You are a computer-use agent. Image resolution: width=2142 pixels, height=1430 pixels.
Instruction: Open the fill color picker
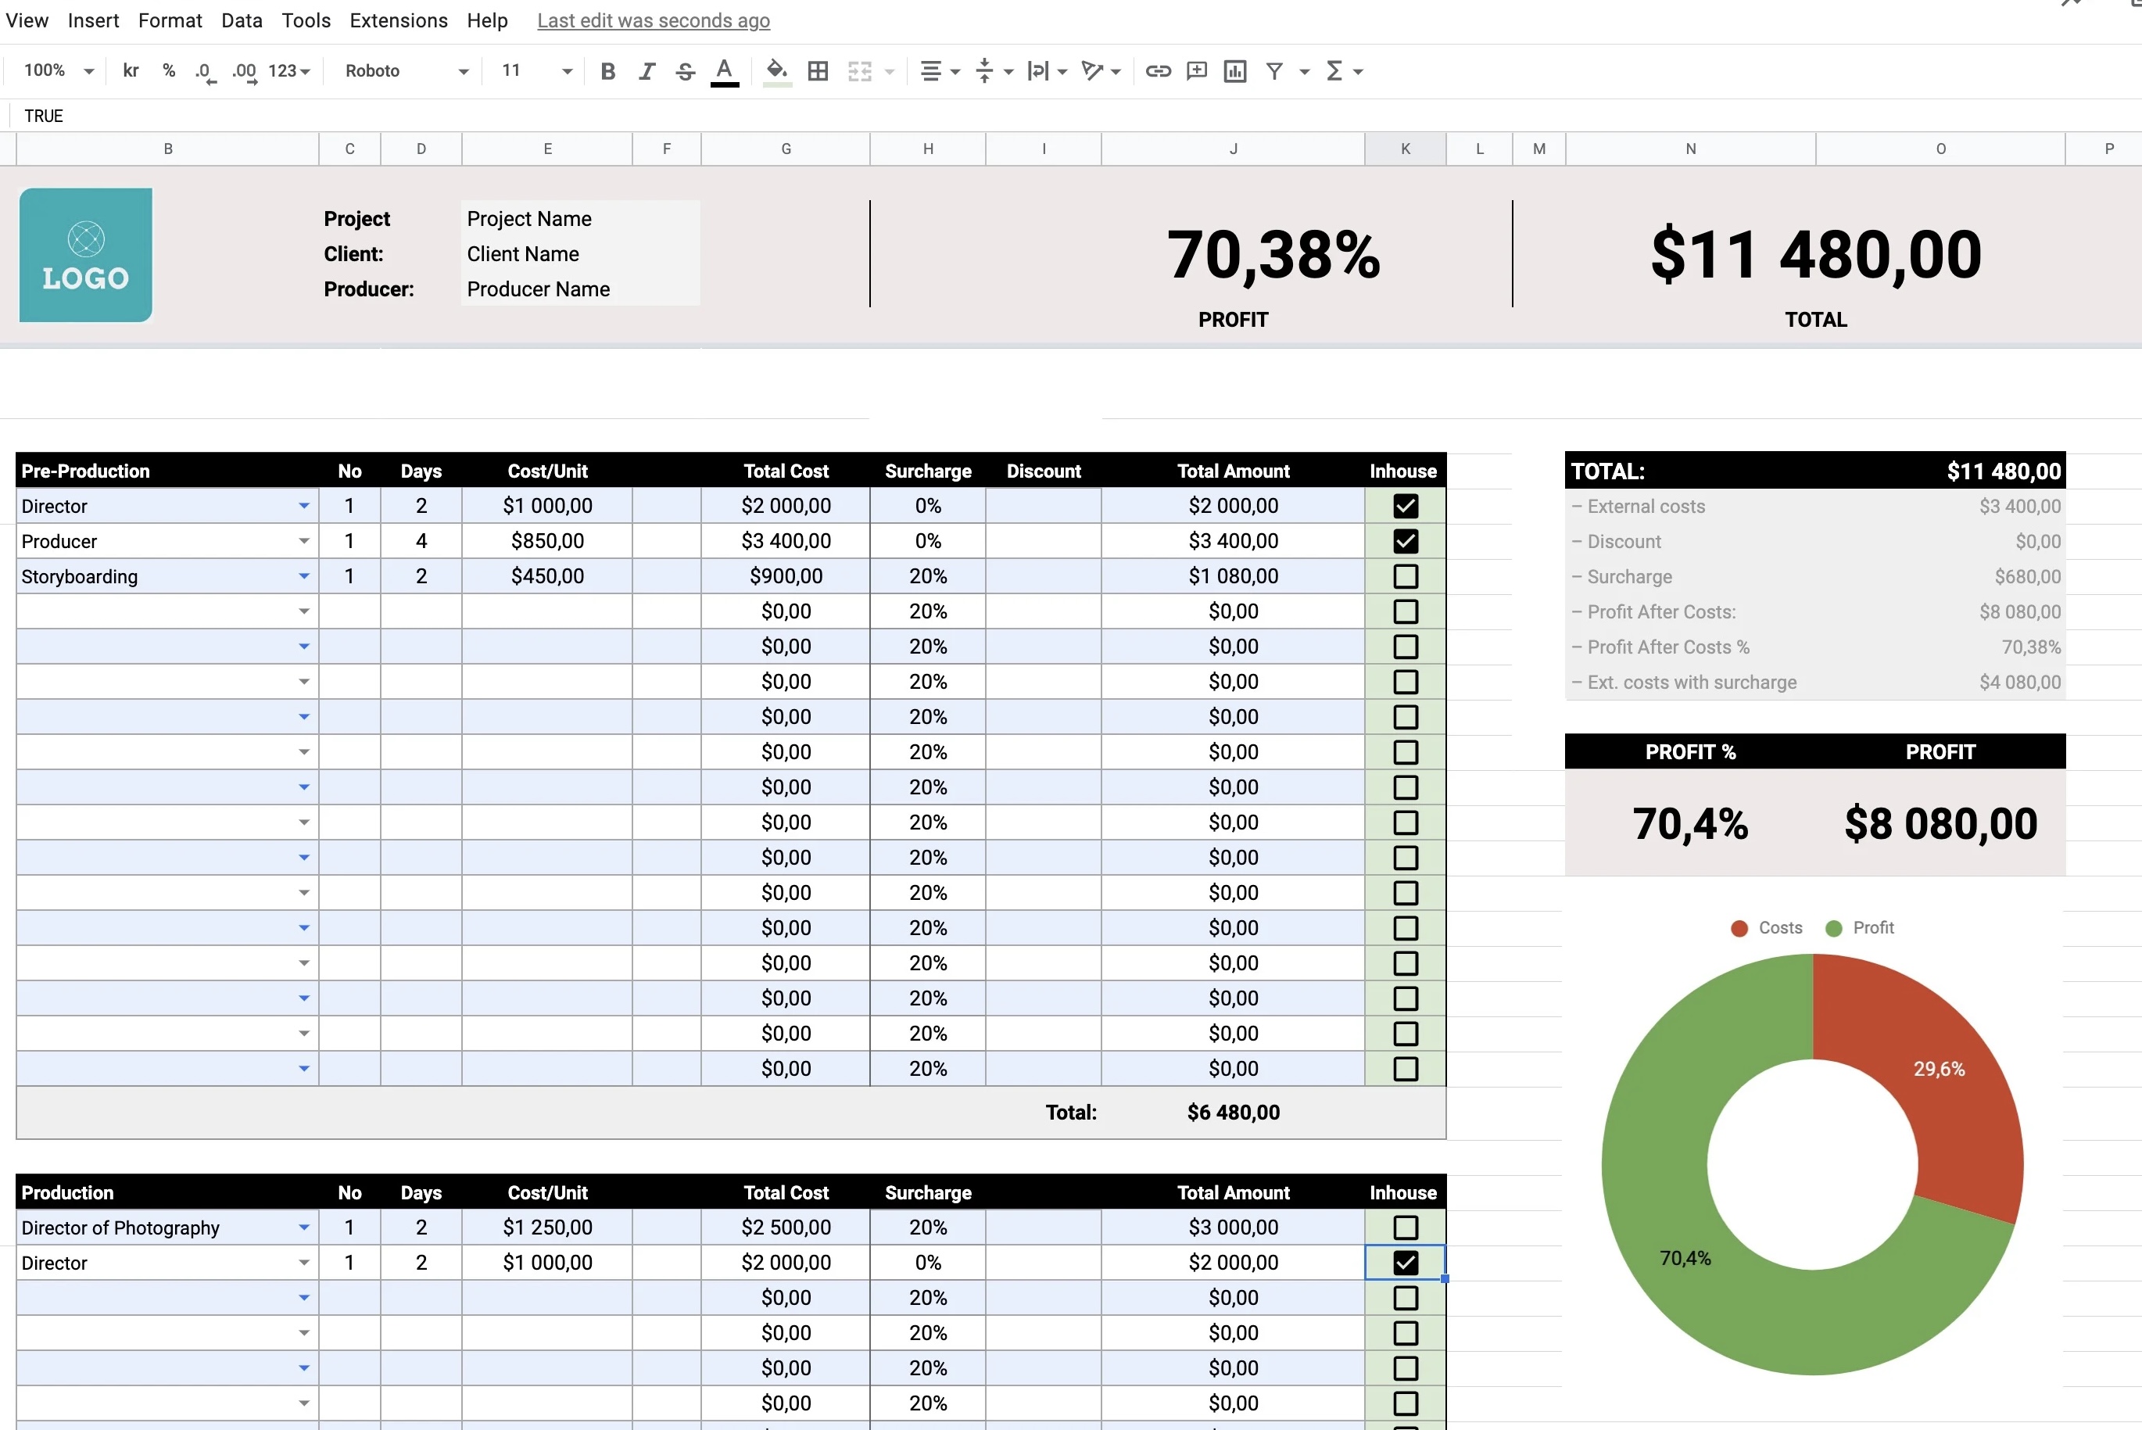pyautogui.click(x=776, y=71)
